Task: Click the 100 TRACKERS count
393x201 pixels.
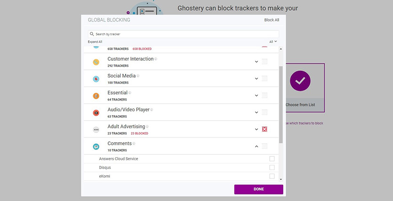Action: click(x=118, y=83)
